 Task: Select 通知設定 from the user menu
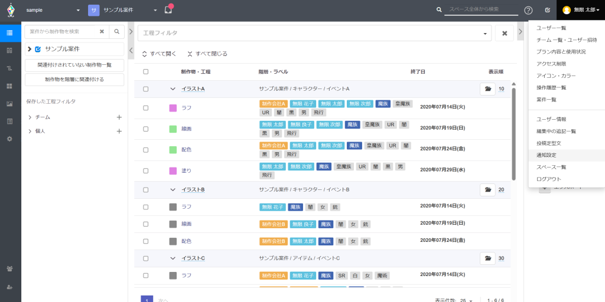click(546, 155)
